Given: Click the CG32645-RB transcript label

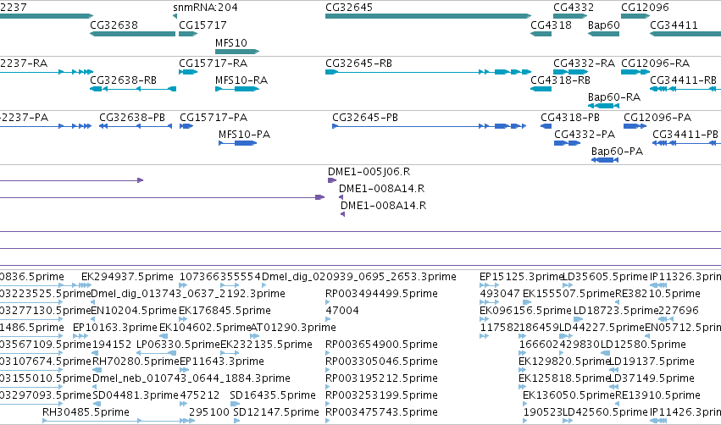Looking at the screenshot, I should click(358, 63).
